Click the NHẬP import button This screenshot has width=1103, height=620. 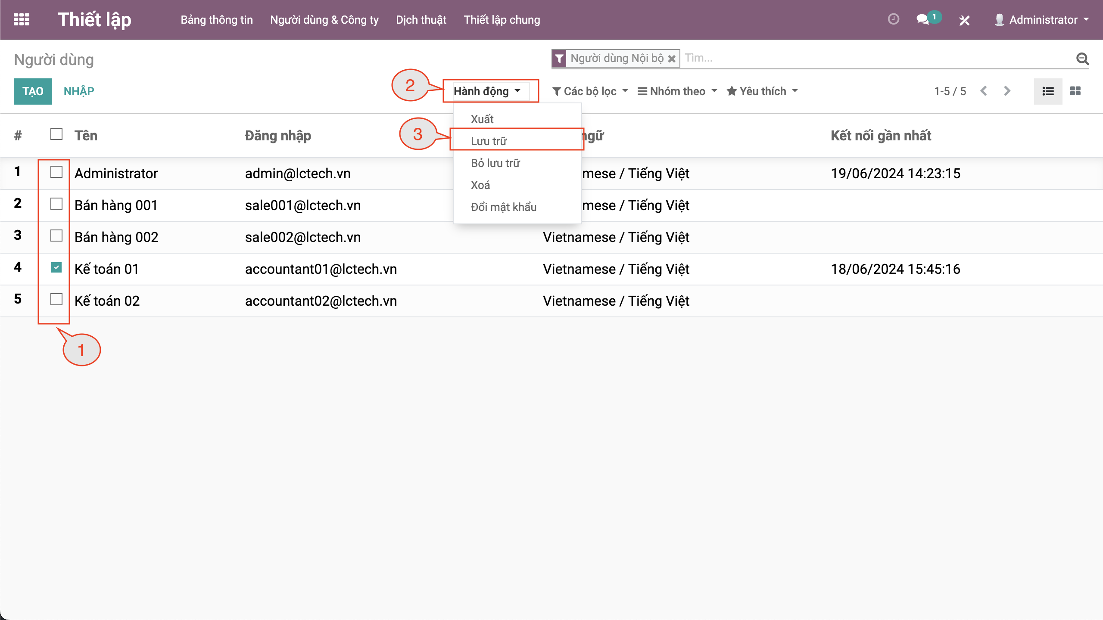(x=79, y=91)
